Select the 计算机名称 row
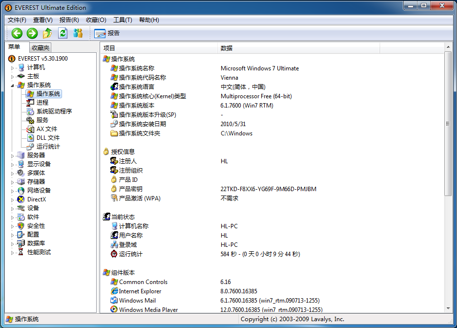457x328 pixels. pos(272,226)
